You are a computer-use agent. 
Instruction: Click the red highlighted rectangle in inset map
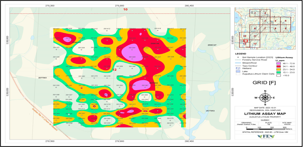(x=246, y=41)
